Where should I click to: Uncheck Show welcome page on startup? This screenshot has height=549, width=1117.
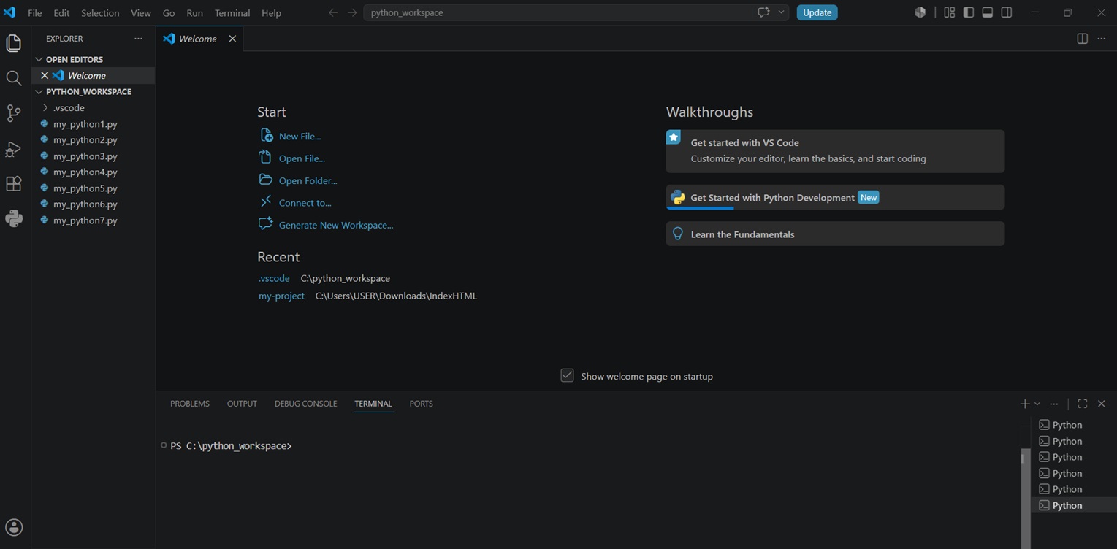pyautogui.click(x=567, y=375)
